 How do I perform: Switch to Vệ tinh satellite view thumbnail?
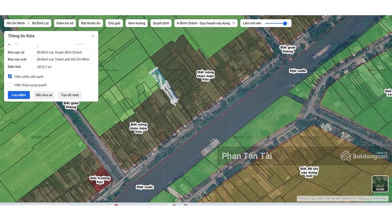click(380, 184)
